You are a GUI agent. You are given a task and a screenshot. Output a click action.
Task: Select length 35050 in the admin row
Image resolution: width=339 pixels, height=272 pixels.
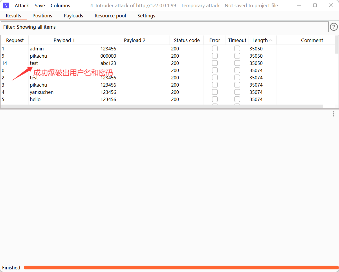(262, 49)
